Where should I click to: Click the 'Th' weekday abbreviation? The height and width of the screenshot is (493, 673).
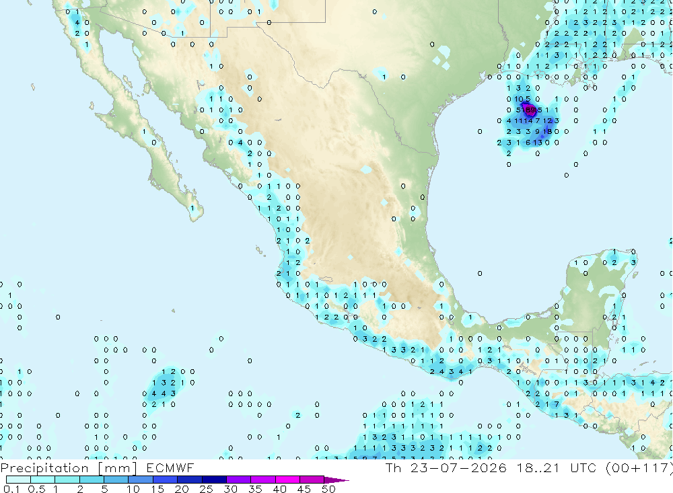tap(393, 467)
